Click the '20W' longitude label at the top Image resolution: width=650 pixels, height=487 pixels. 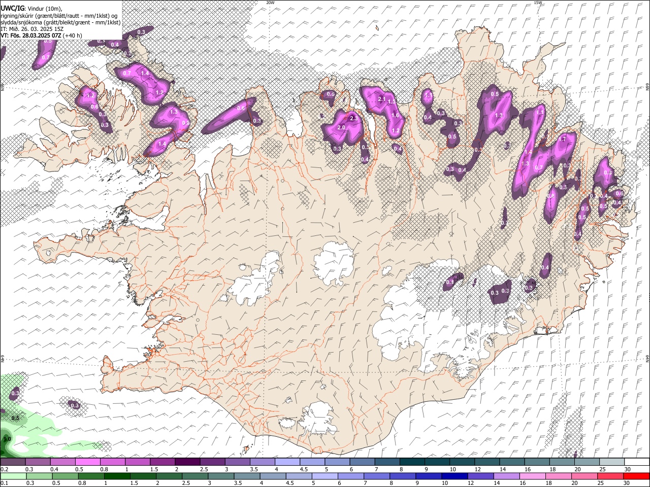[270, 3]
